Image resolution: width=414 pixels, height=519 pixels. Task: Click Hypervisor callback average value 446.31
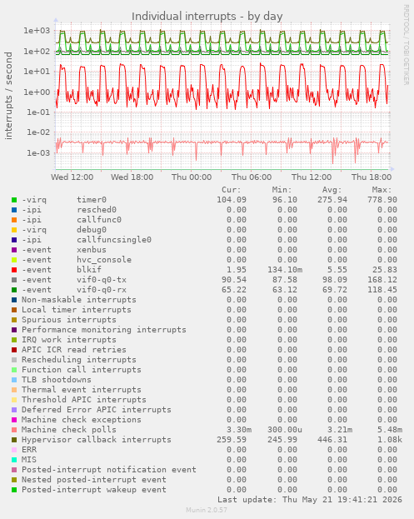332,440
